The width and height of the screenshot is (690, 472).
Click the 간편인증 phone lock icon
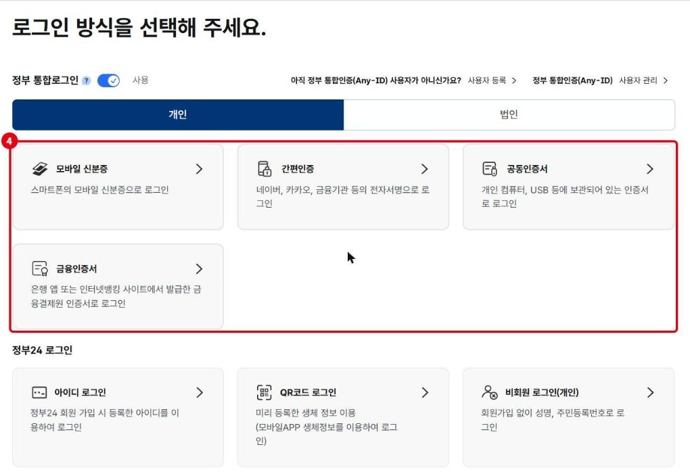point(264,169)
